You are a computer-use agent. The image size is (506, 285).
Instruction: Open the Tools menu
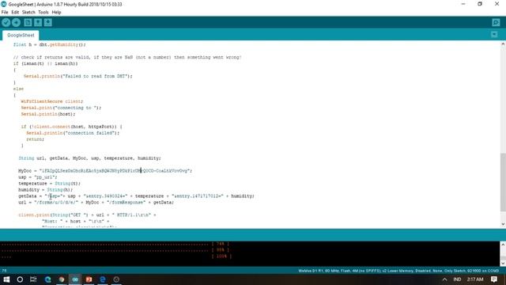[43, 13]
